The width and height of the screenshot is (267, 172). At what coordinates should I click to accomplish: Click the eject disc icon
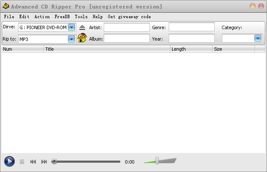pyautogui.click(x=82, y=27)
